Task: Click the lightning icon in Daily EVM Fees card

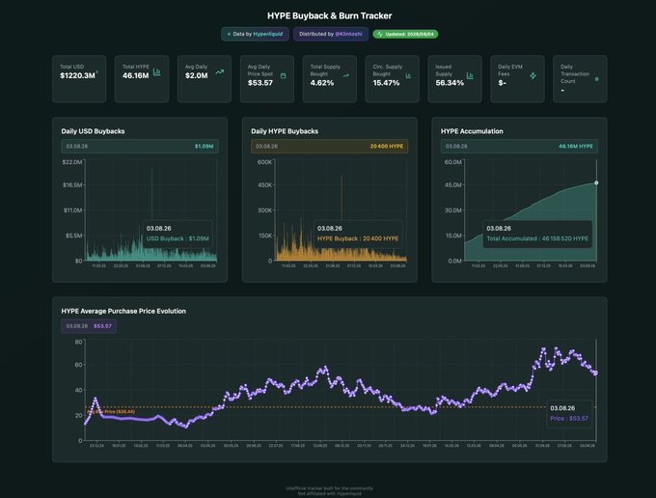Action: (533, 75)
